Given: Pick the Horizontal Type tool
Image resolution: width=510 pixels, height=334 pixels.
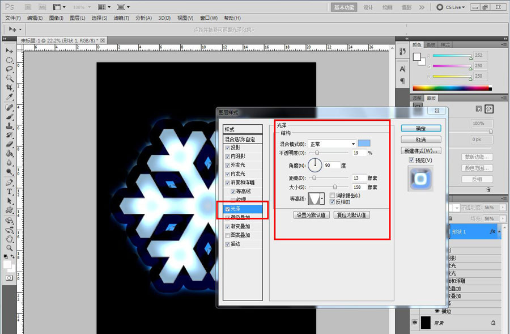Looking at the screenshot, I should 10,192.
